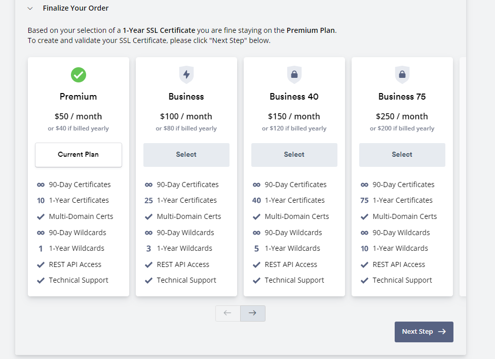Image resolution: width=495 pixels, height=359 pixels.
Task: Select the Business plan
Action: pos(186,155)
